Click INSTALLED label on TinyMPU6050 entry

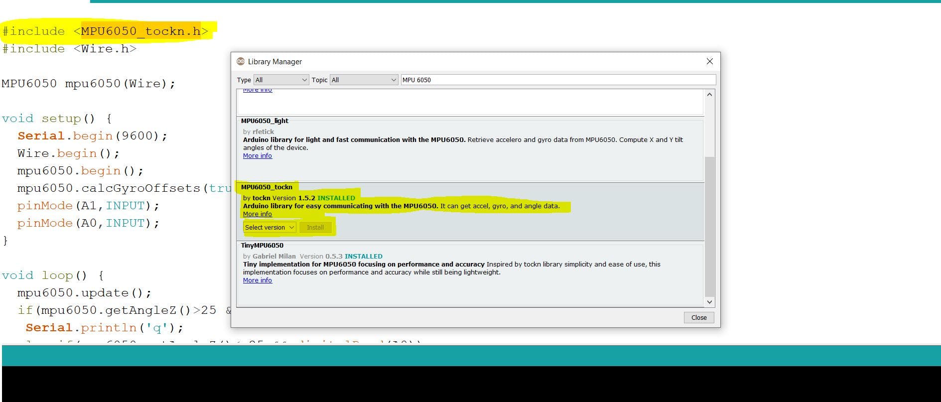pyautogui.click(x=364, y=256)
